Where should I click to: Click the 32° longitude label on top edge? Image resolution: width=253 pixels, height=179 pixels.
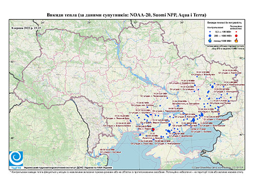tap(135, 23)
